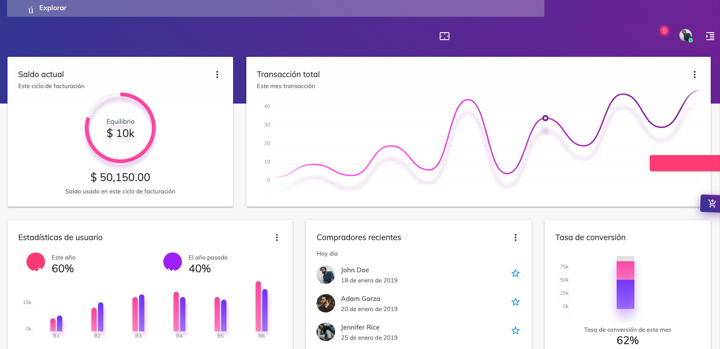The height and width of the screenshot is (349, 720).
Task: Expand Transacción total three-dot menu
Action: pos(694,74)
